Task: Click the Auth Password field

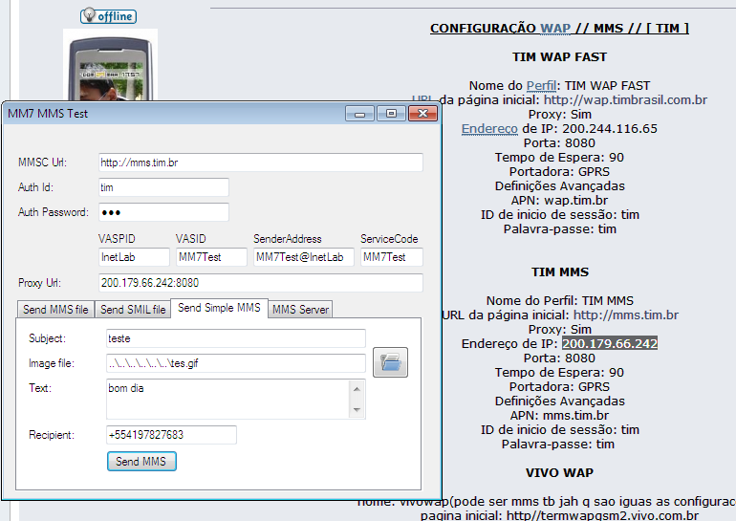Action: [x=163, y=212]
